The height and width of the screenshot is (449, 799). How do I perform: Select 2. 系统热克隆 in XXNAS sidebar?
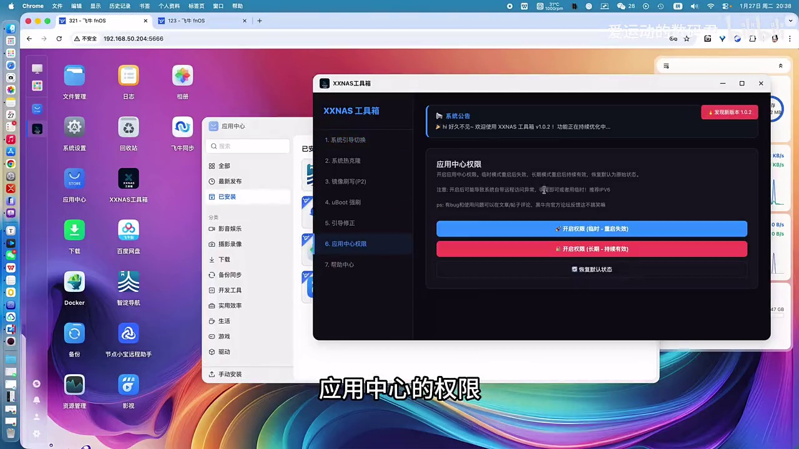point(363,161)
